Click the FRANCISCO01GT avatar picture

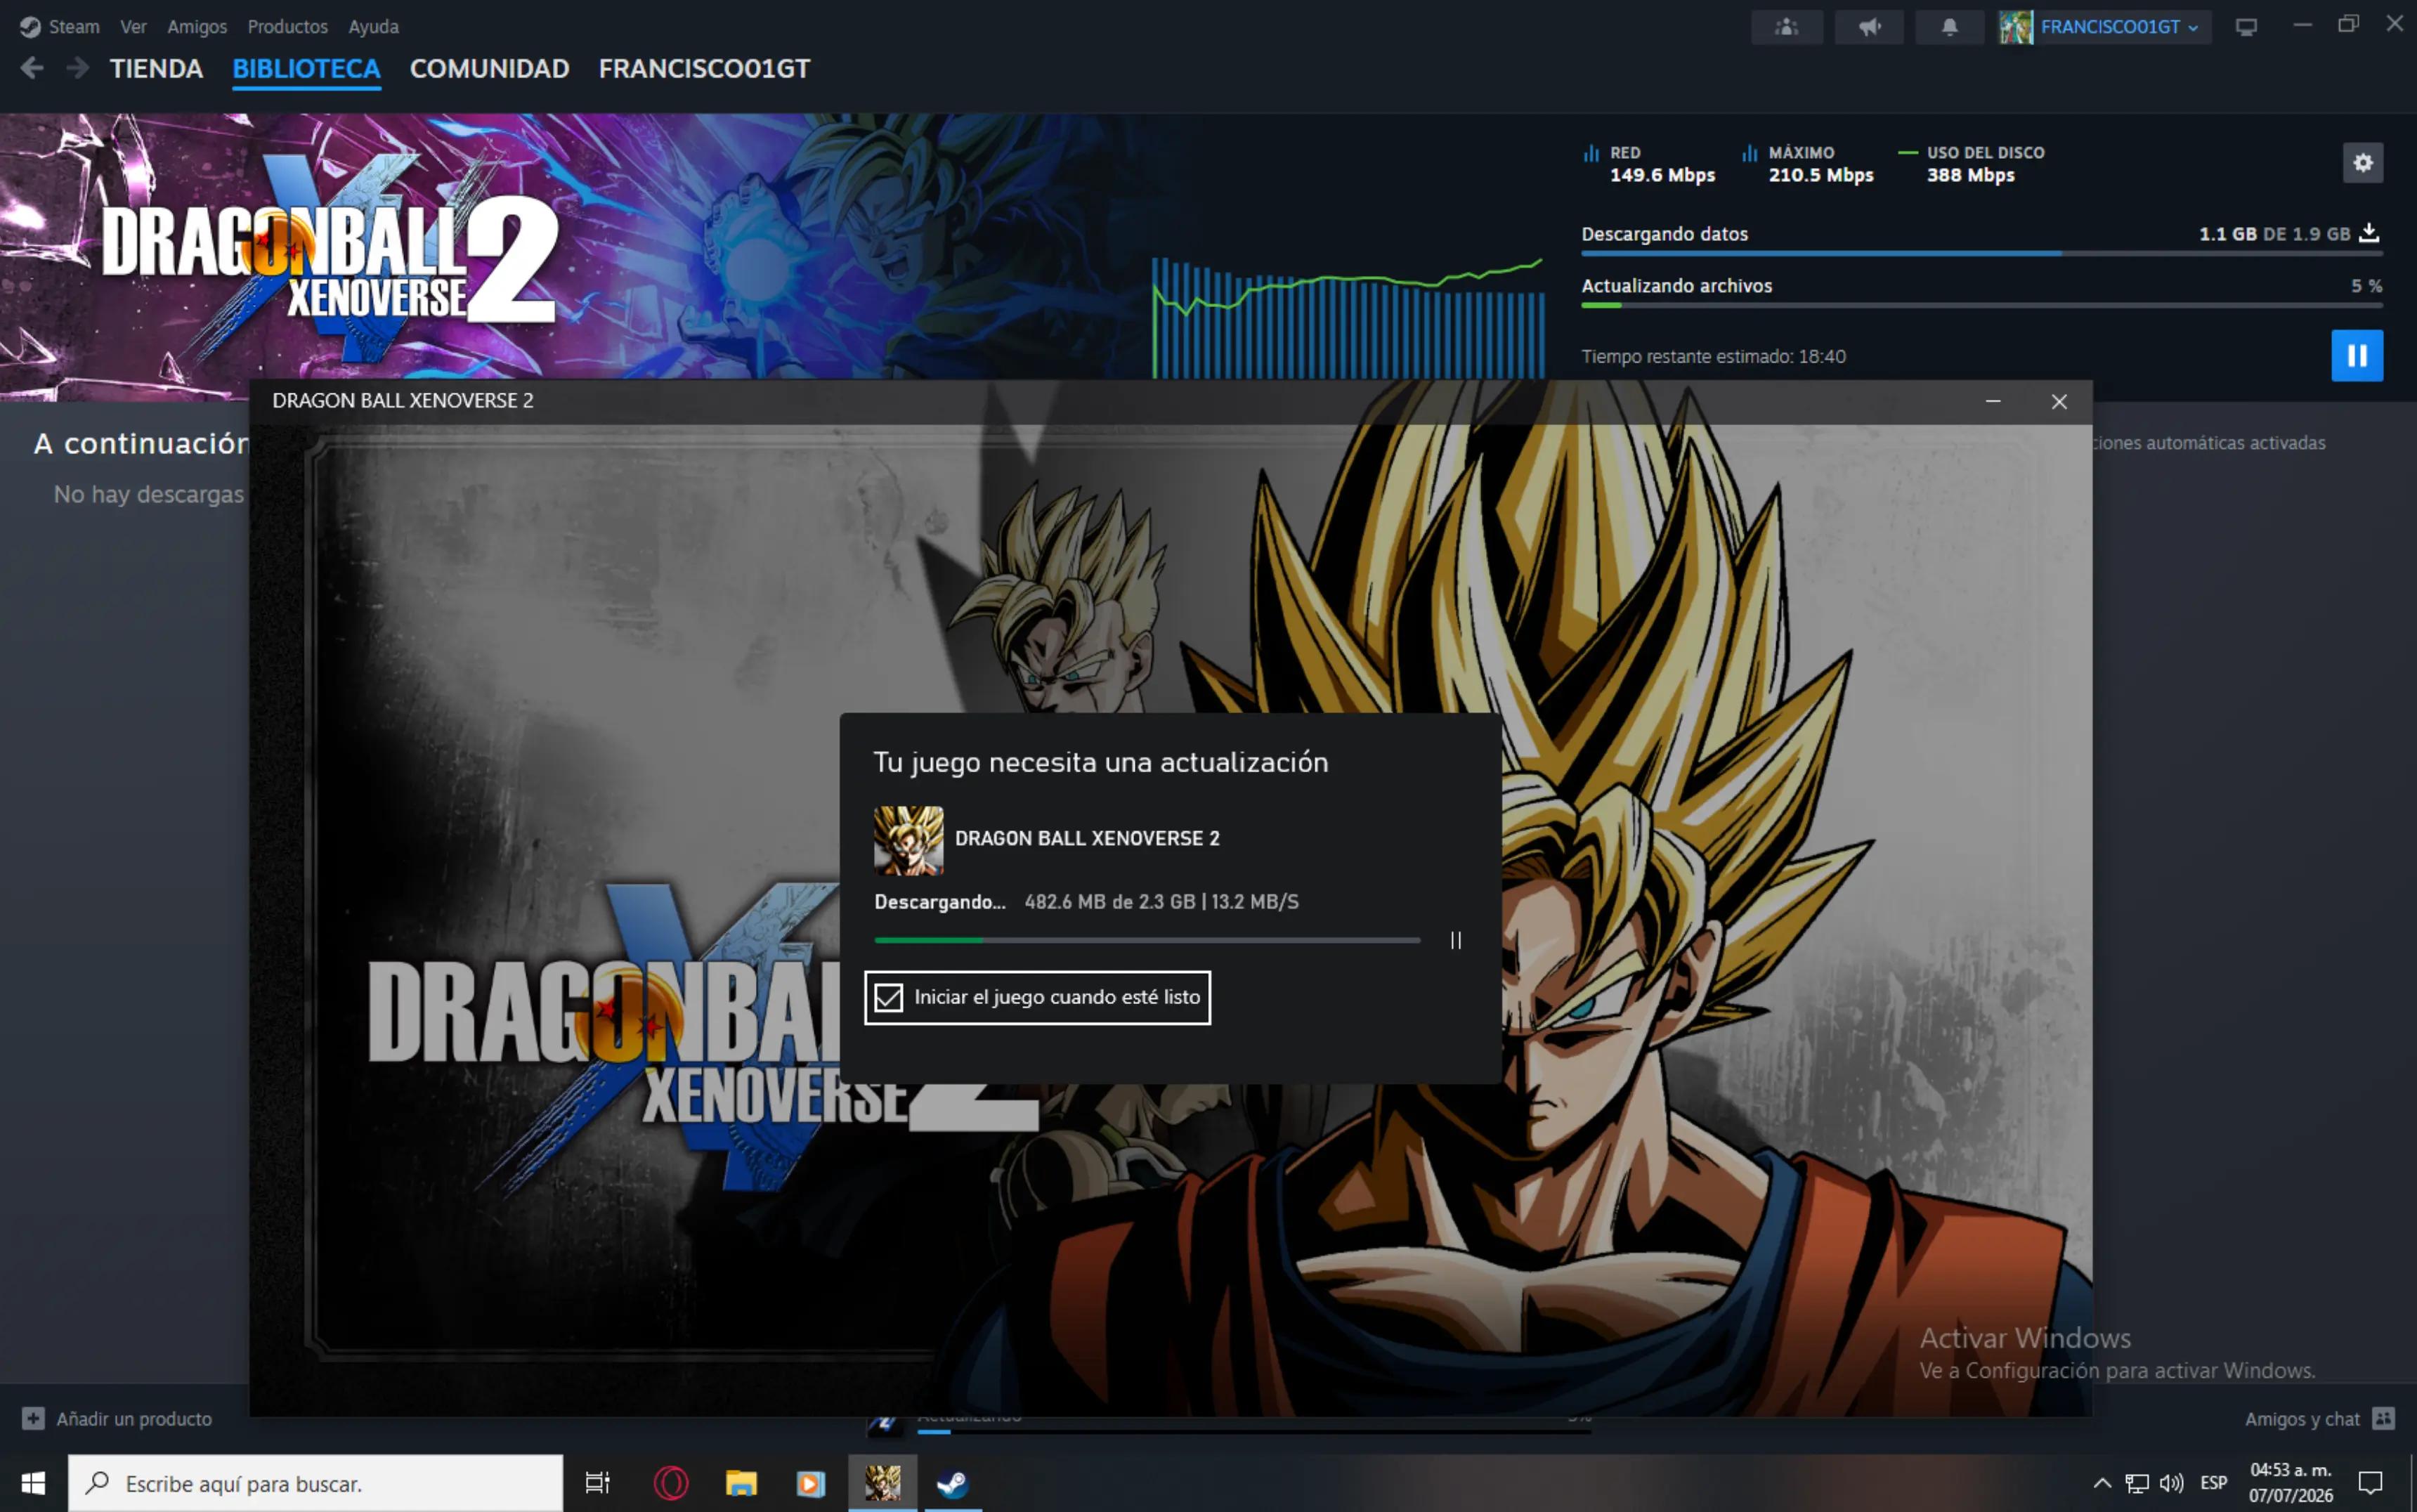point(2015,27)
